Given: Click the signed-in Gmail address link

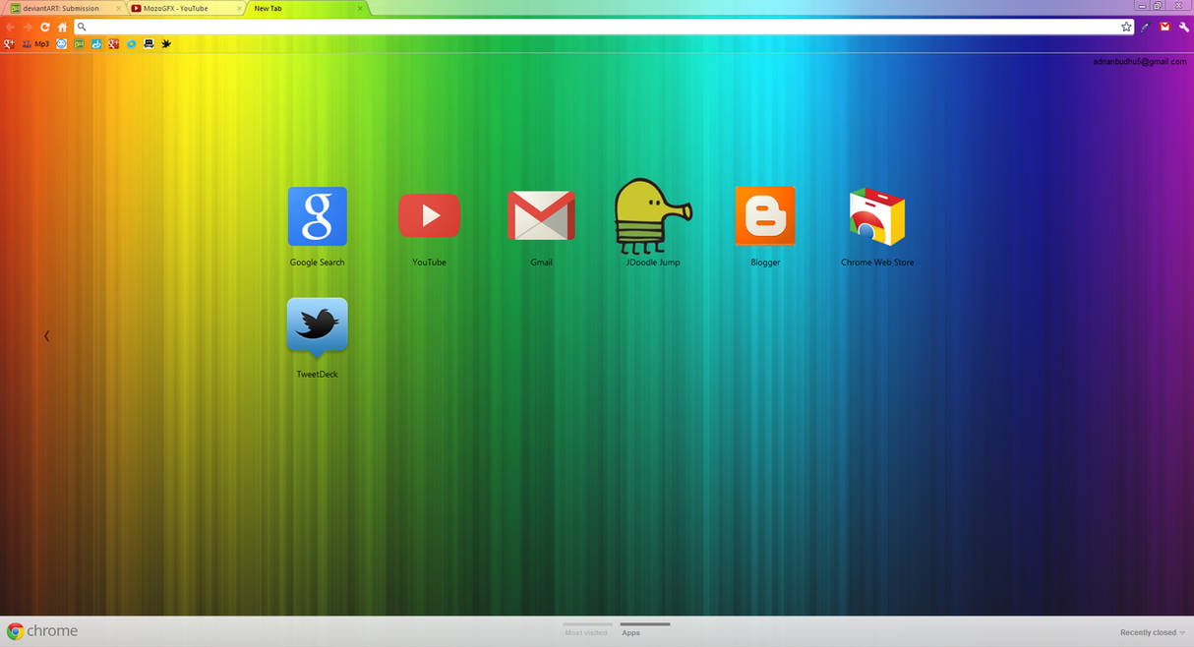Looking at the screenshot, I should click(1139, 61).
